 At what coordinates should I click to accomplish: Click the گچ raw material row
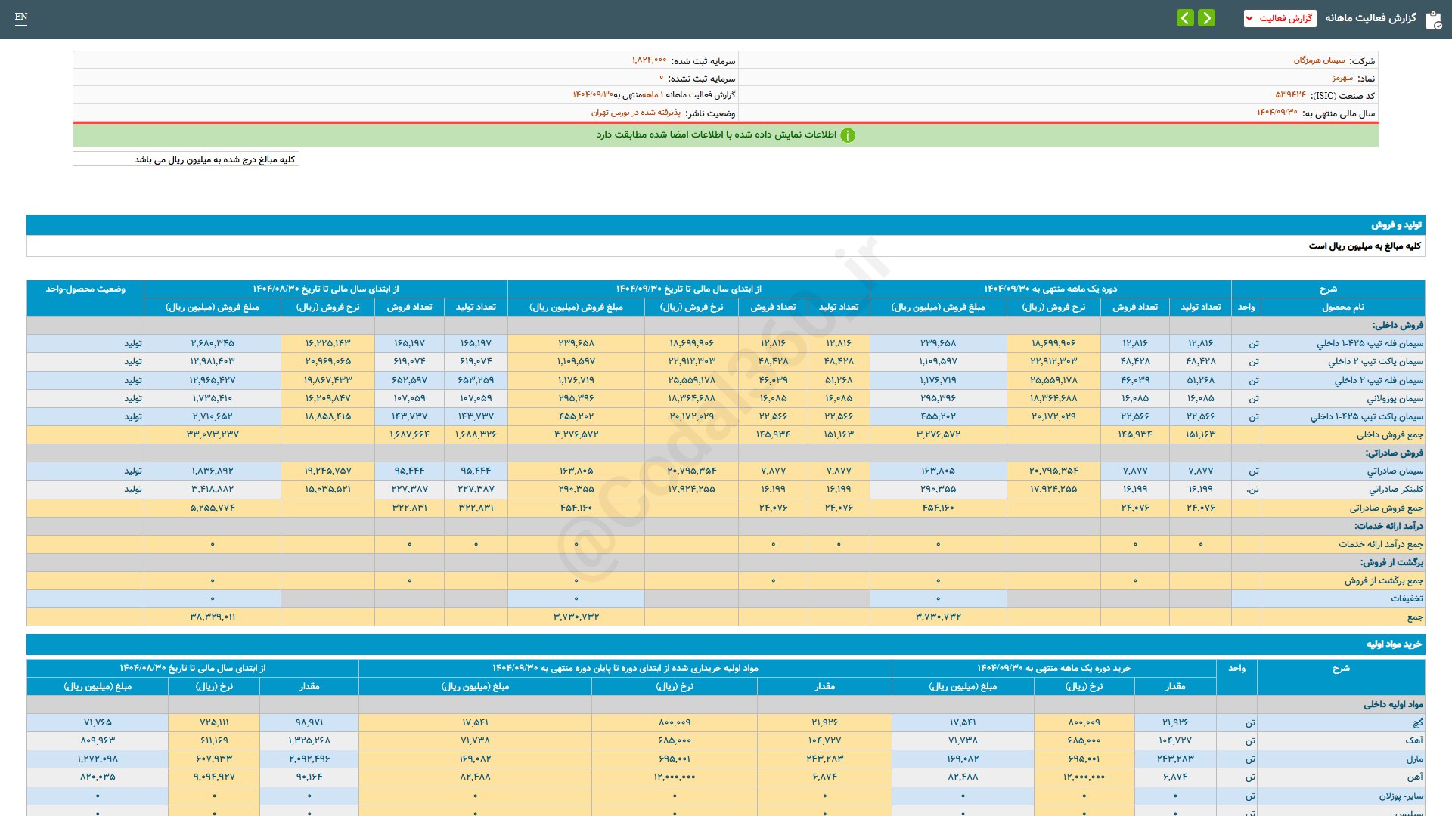tap(1417, 723)
